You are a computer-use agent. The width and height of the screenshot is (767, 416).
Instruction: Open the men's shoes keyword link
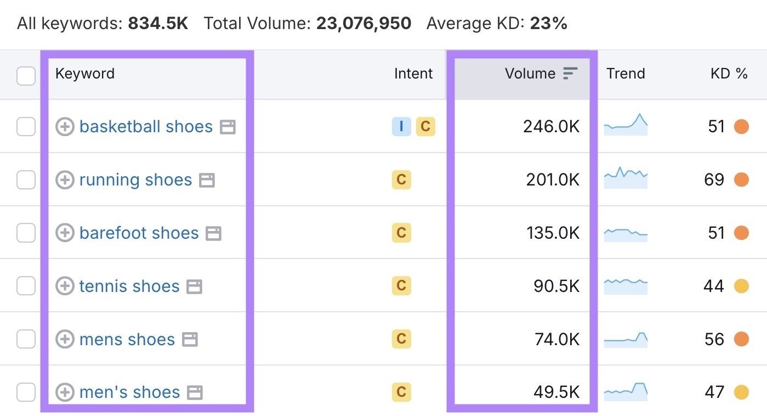point(129,392)
